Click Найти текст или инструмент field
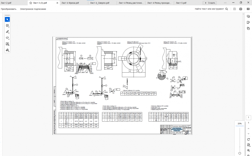Viewport: 252px width, 156px height. tap(209, 9)
